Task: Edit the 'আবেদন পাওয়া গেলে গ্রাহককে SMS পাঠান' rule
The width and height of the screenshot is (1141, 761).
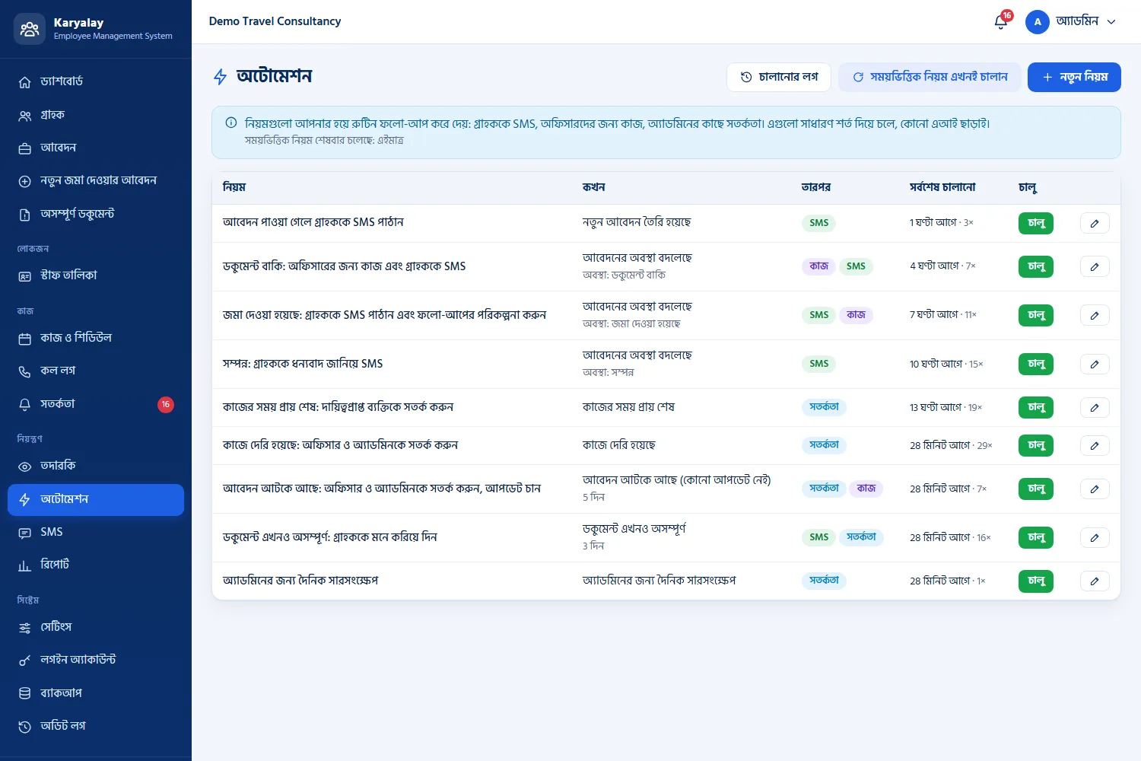Action: coord(1095,223)
